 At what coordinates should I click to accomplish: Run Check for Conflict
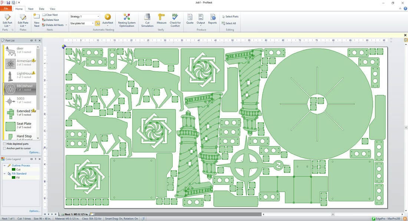tap(175, 20)
